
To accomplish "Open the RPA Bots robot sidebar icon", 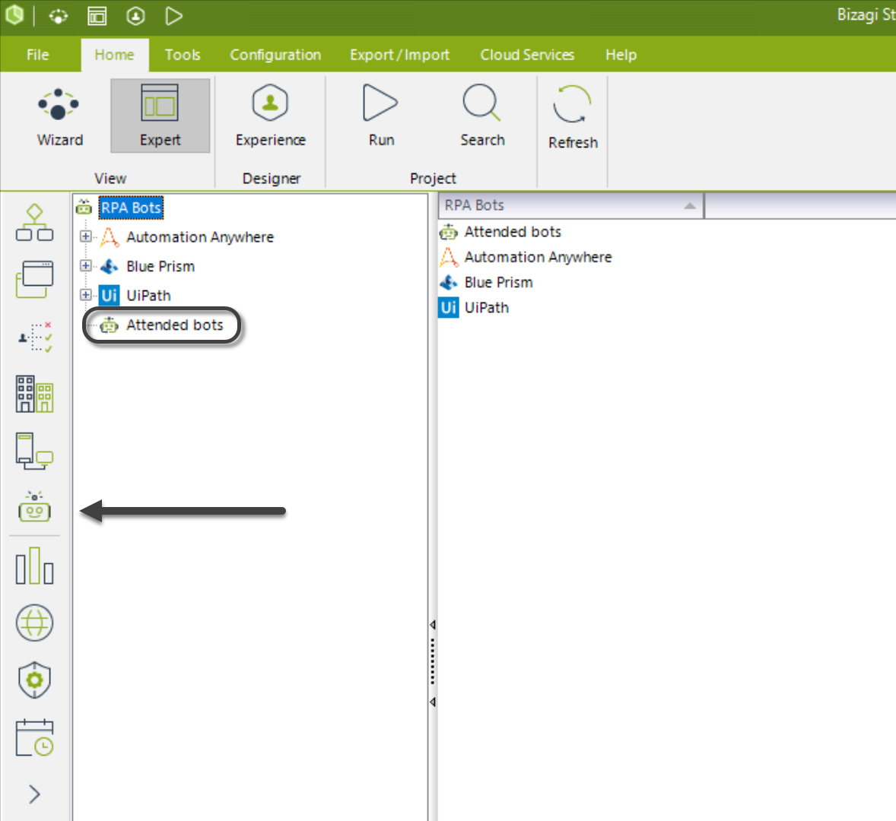I will (x=34, y=507).
